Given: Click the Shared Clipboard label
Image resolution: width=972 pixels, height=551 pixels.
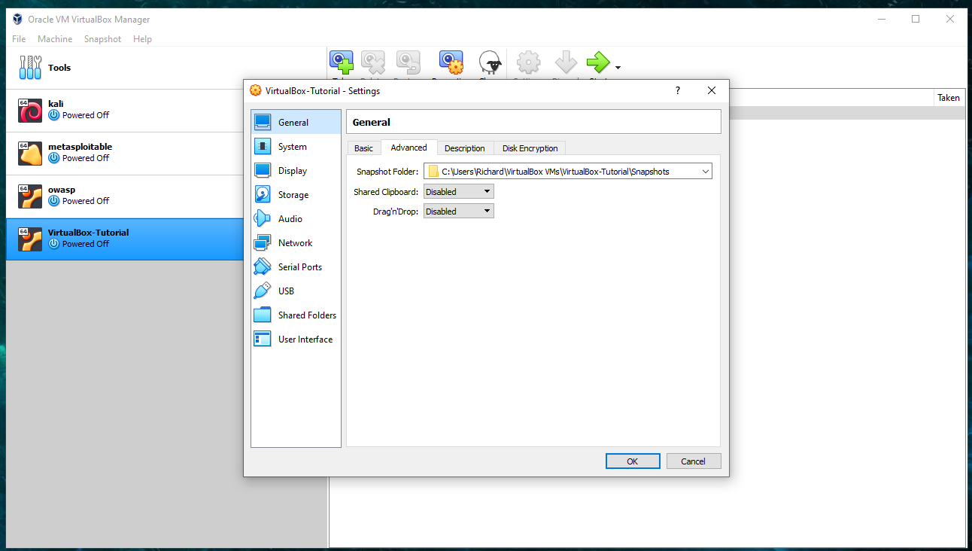Looking at the screenshot, I should (386, 192).
